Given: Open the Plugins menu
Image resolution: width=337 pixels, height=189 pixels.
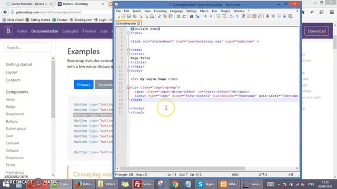Looking at the screenshot, I should 225,11.
